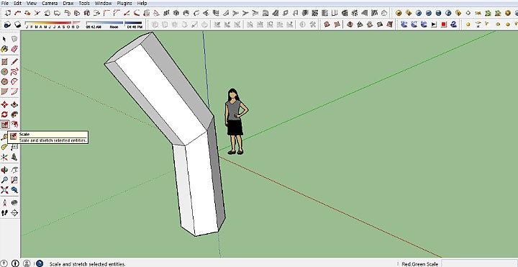Open the Edit menu
This screenshot has height=267, width=518.
pos(17,3)
